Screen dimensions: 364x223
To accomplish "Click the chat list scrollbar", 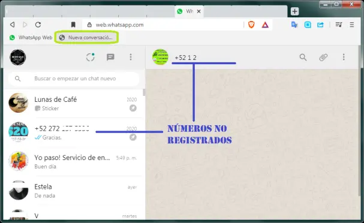I will tap(144, 92).
